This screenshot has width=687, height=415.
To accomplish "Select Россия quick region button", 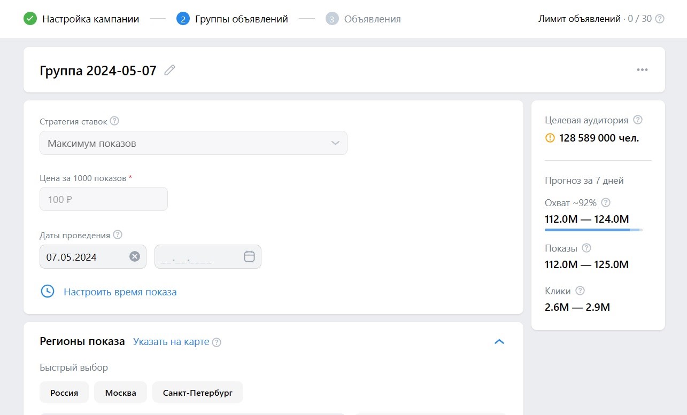I will (64, 393).
